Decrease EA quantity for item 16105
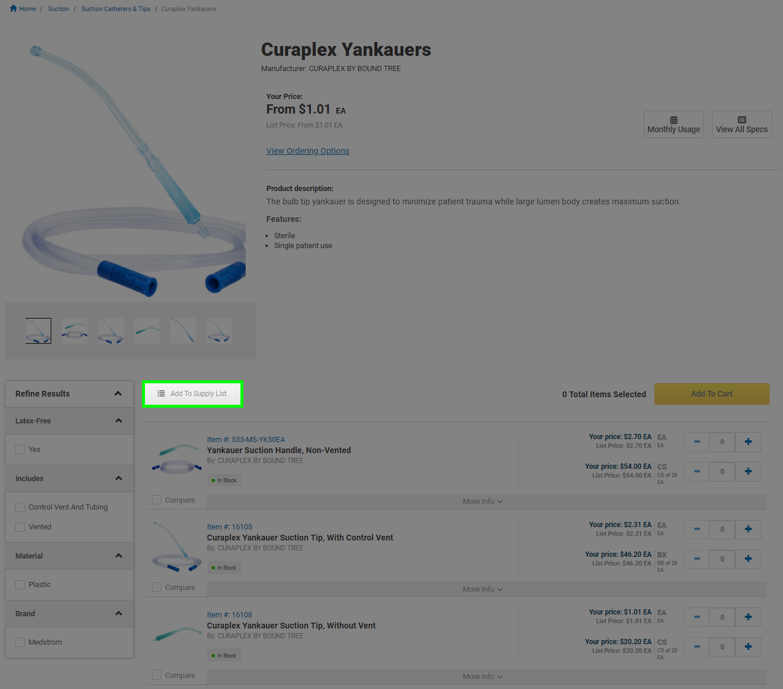This screenshot has width=783, height=689. pos(696,529)
